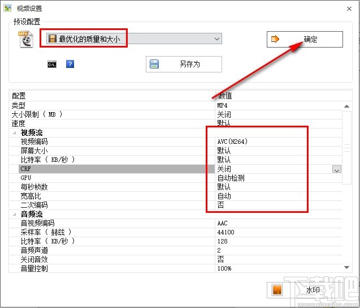Select the 关闭音效 row
The image size is (360, 308).
176,259
